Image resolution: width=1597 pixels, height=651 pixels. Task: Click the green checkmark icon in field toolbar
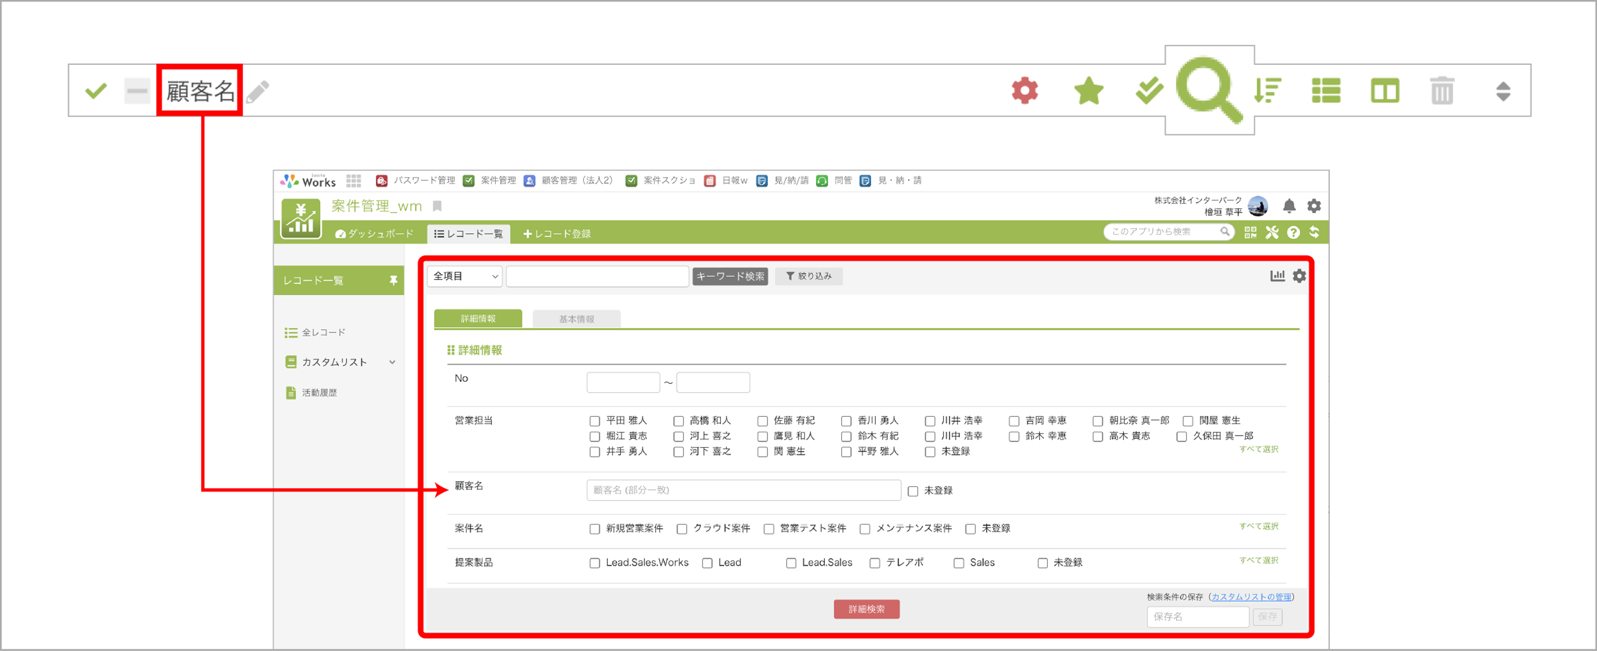click(x=96, y=91)
